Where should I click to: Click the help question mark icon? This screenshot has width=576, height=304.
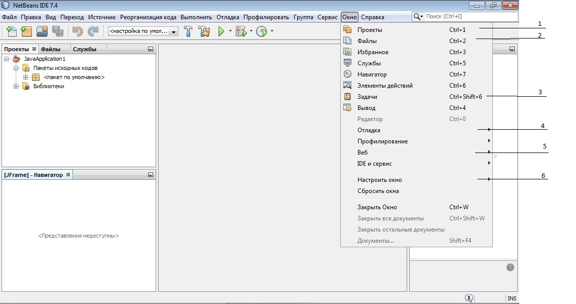510,268
